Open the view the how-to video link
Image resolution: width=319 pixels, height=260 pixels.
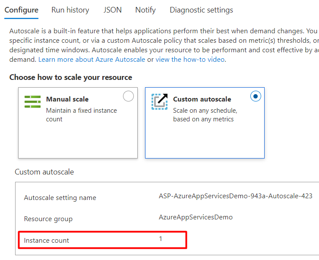coord(190,60)
